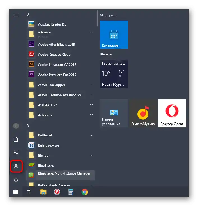Select the AOMEI Backupper folder name

52,85
